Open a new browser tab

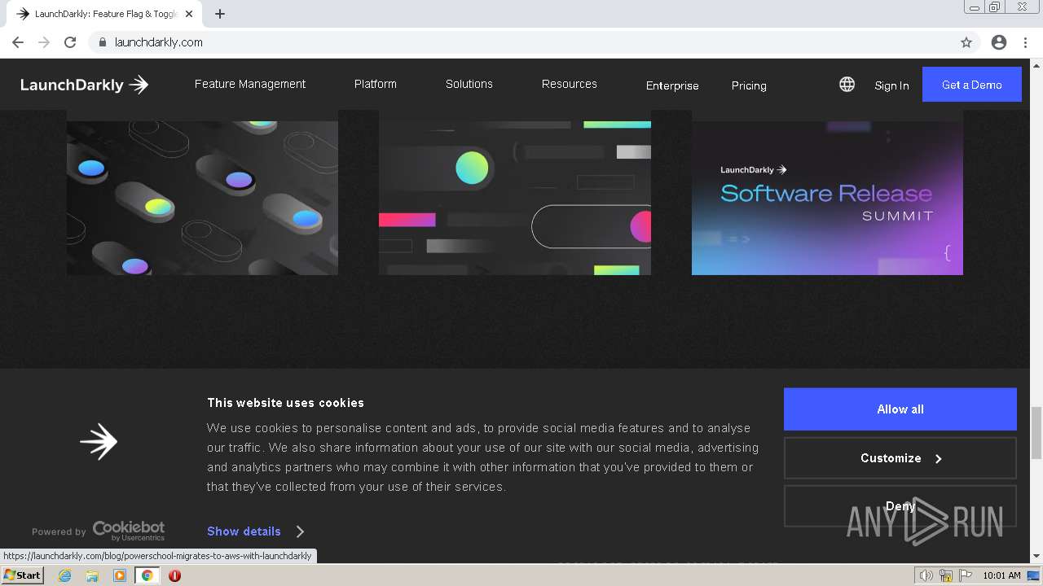point(220,14)
